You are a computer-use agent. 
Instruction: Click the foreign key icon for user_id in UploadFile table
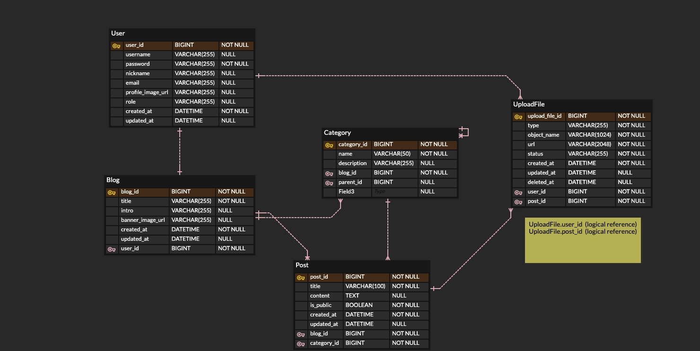click(518, 193)
